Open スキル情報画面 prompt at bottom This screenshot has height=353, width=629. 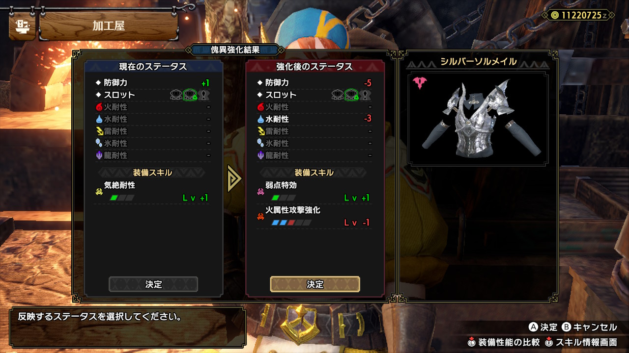click(581, 342)
